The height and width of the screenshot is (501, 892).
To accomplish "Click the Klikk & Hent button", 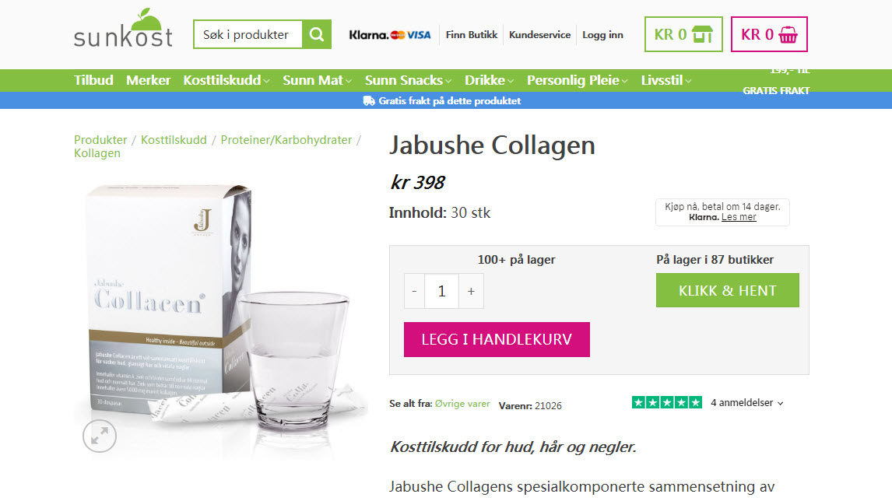I will (728, 290).
